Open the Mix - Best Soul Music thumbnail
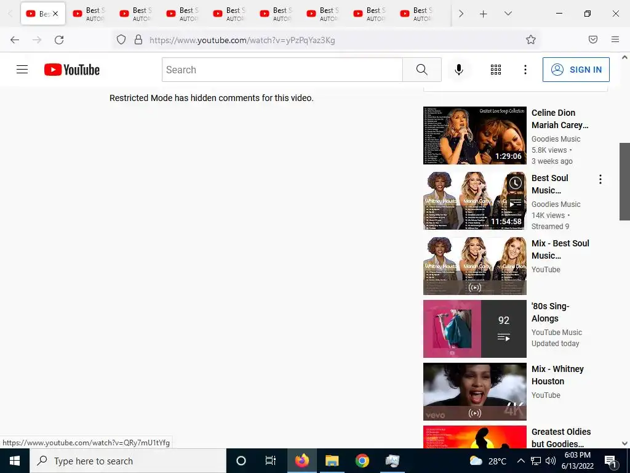Screen dimensions: 630x473 474,266
